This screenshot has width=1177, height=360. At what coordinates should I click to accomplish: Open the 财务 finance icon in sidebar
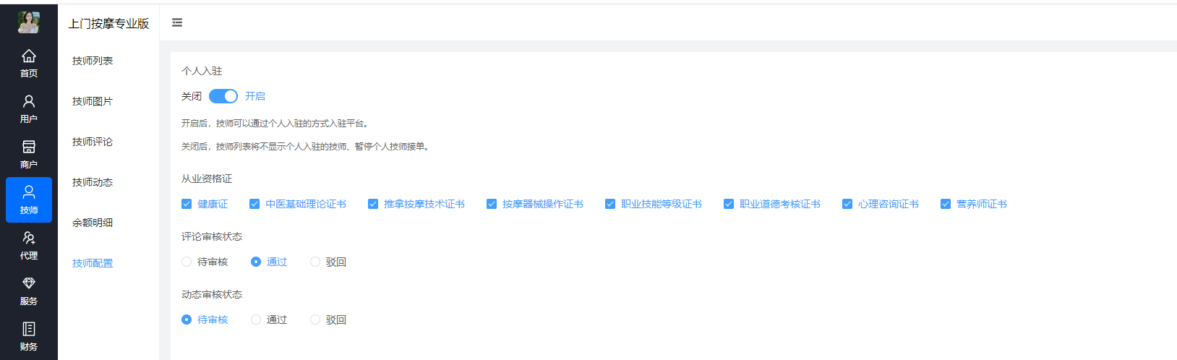point(29,329)
